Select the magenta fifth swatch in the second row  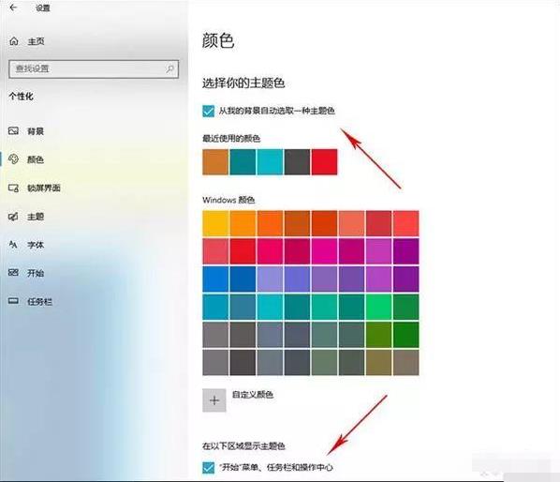324,251
